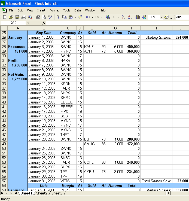Open the File menu

click(11, 10)
